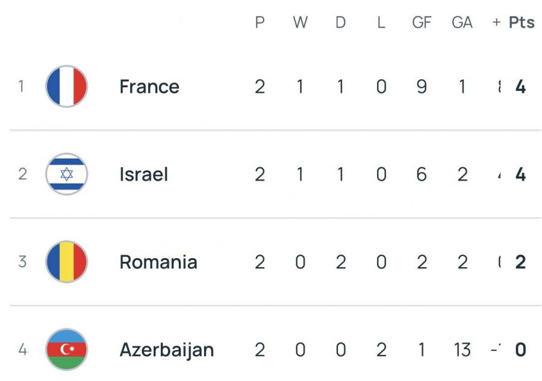Click Israel's goals for value 6
542x381 pixels.
(x=422, y=175)
